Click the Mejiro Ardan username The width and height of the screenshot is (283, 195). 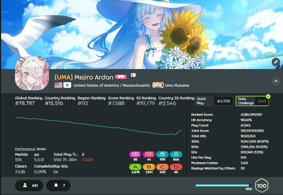click(x=94, y=77)
